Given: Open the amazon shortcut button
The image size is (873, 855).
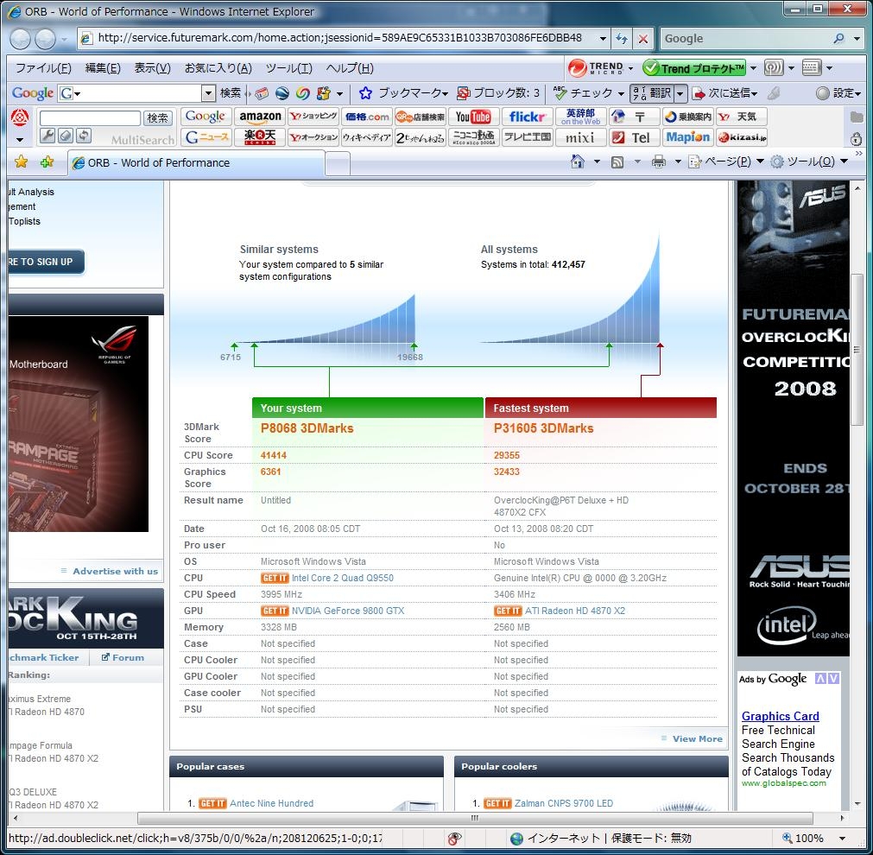Looking at the screenshot, I should tap(260, 117).
